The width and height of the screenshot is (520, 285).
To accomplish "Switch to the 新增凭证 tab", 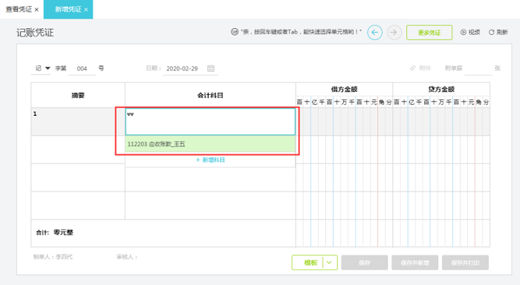I will coord(68,10).
